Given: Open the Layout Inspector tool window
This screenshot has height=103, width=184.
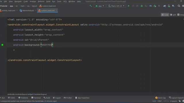Looking at the screenshot, I should point(176,98).
